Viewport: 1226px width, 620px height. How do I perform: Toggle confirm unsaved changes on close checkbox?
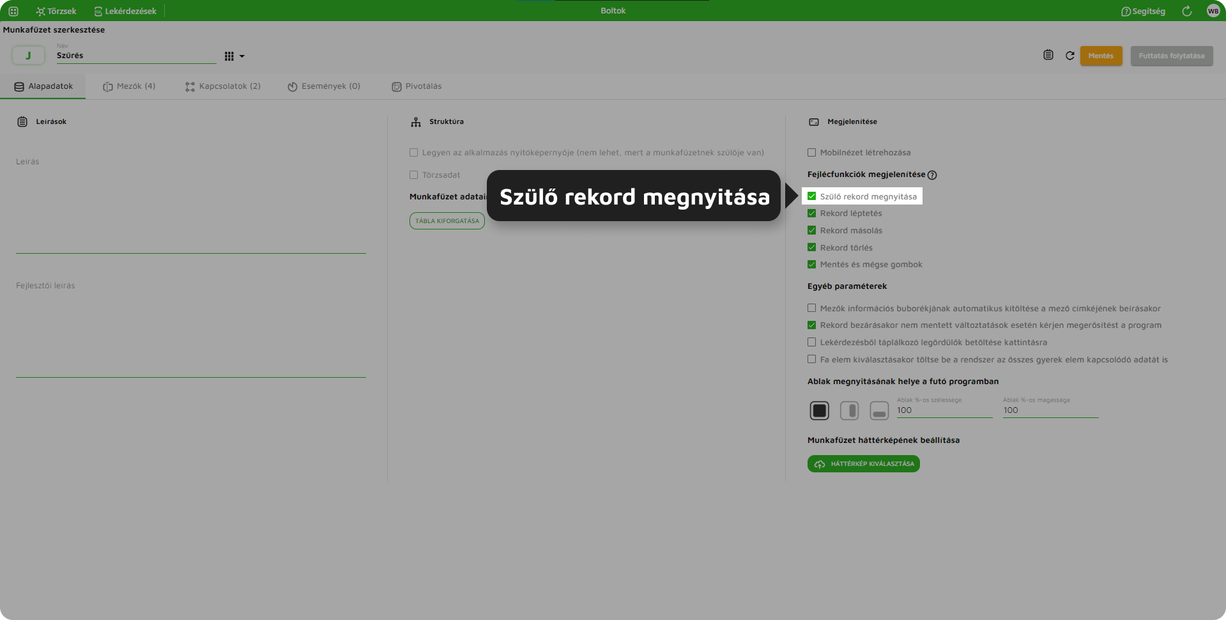point(811,325)
